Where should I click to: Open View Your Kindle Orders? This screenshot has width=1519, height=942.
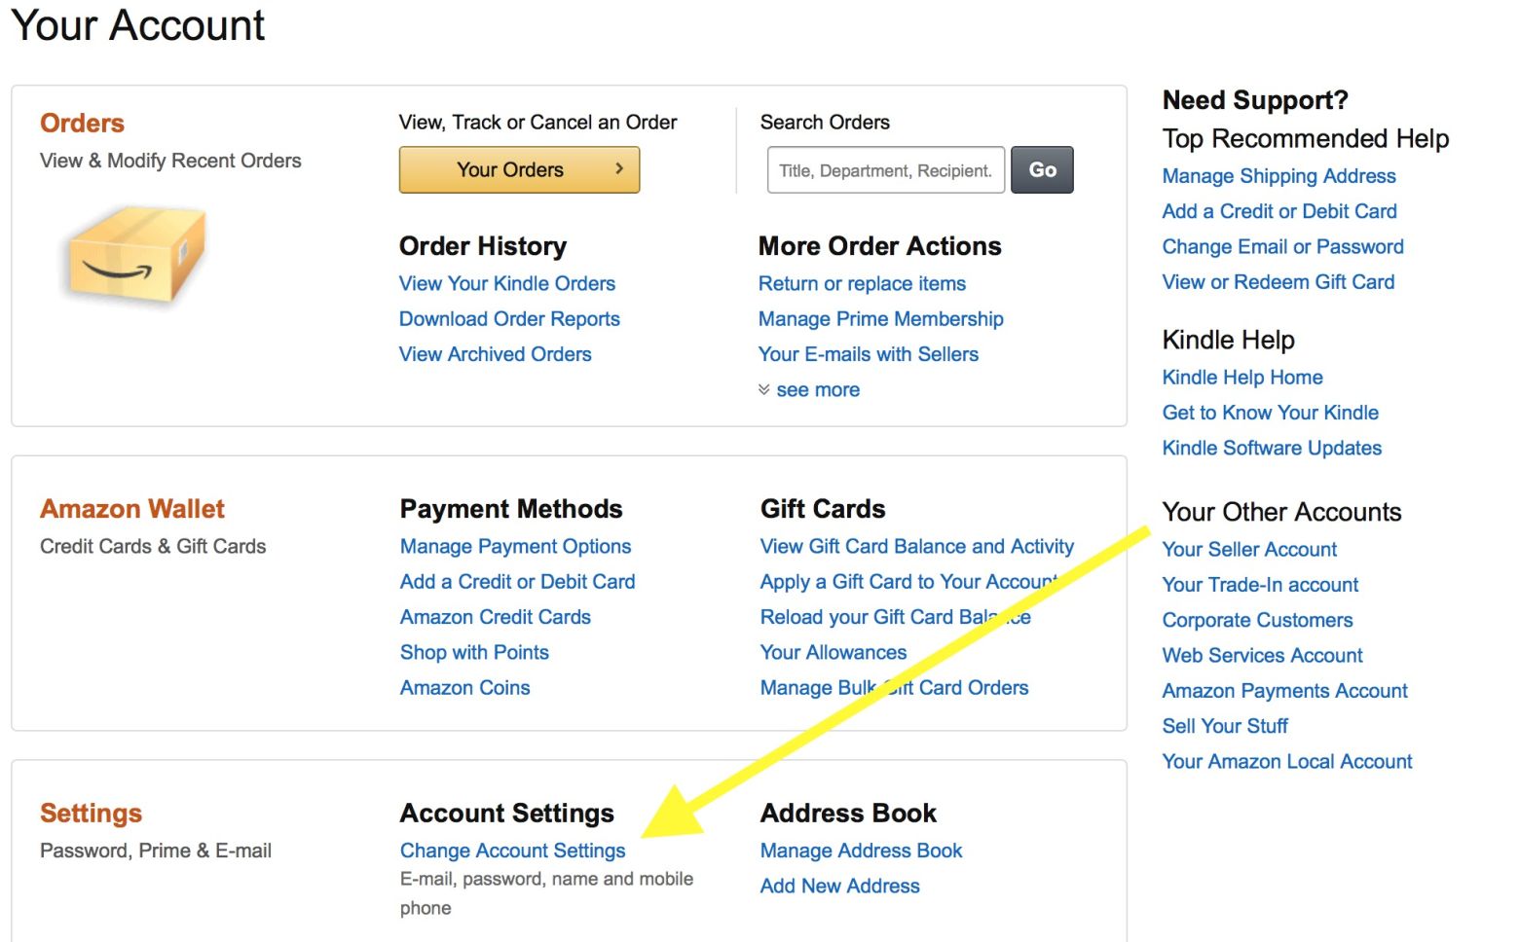506,283
